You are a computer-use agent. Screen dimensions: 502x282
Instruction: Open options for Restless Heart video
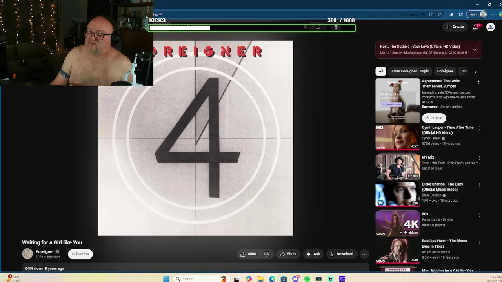(x=479, y=242)
